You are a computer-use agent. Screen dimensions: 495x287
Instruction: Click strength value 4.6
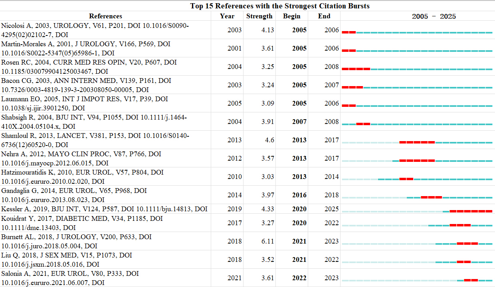(x=269, y=140)
